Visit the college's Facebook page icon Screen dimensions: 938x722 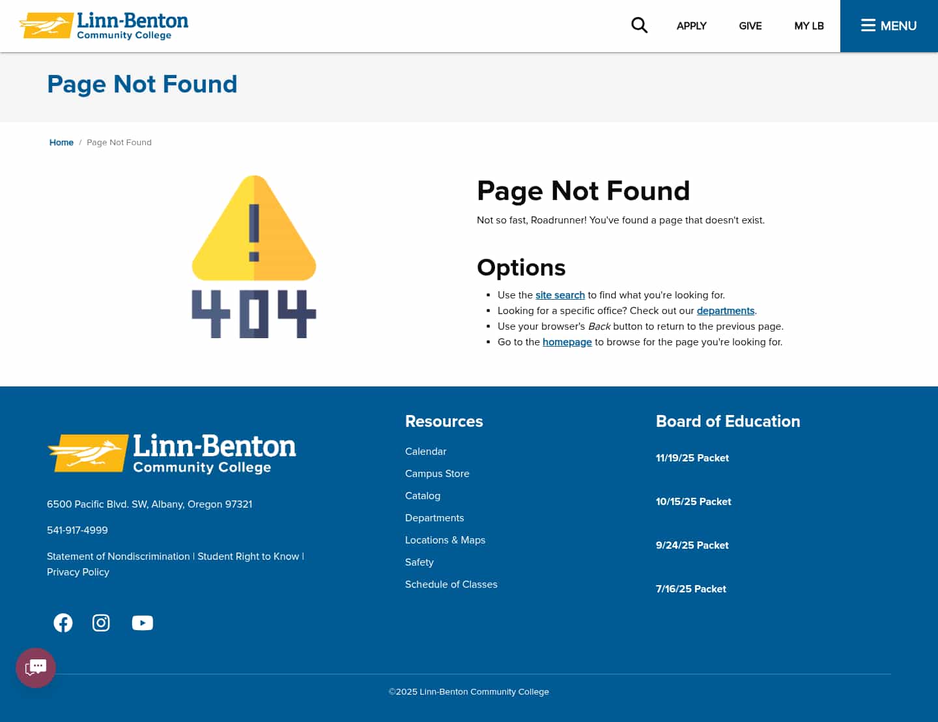point(63,622)
